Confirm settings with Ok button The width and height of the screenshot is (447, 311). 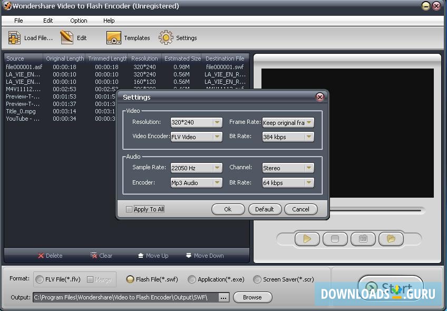point(228,209)
